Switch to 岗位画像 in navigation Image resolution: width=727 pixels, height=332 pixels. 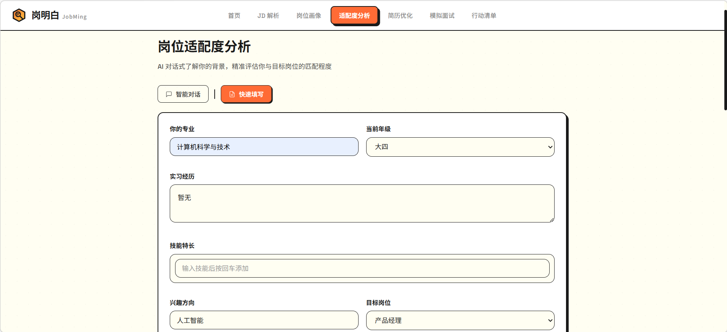point(309,16)
